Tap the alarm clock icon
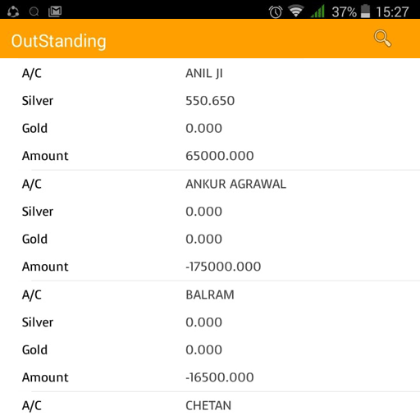 point(276,11)
